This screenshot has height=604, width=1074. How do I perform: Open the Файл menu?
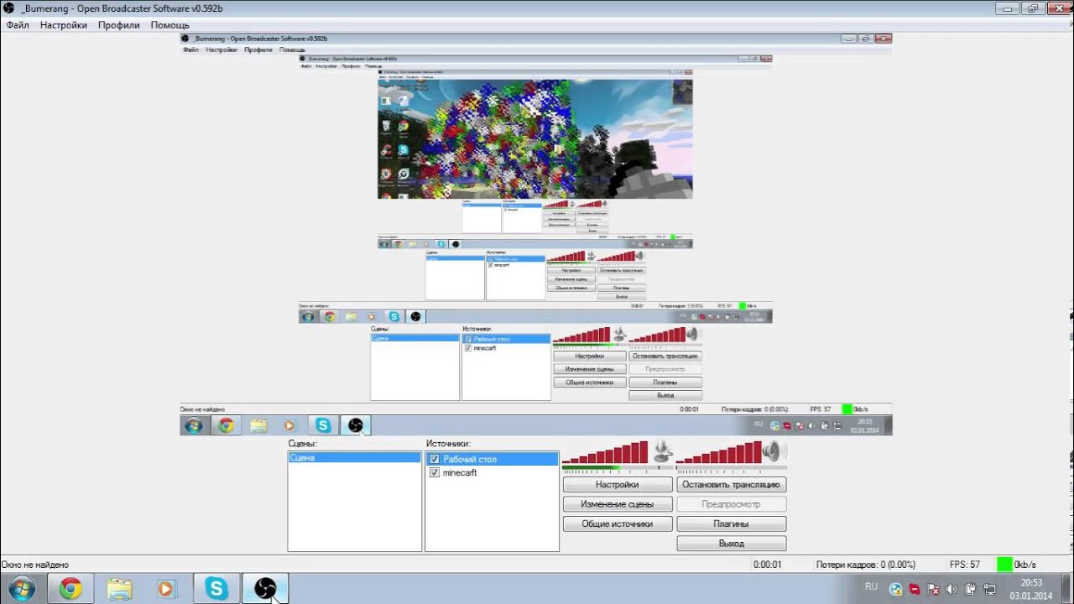pos(18,25)
